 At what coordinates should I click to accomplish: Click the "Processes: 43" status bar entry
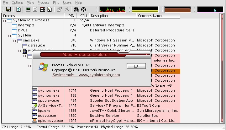[87, 127]
